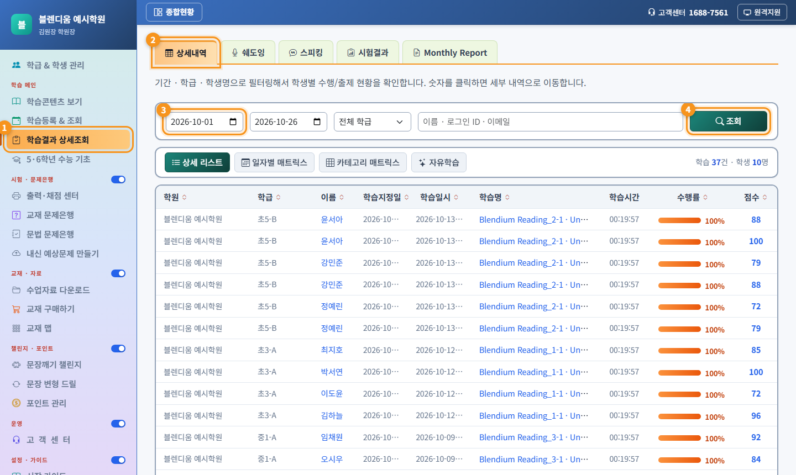796x475 pixels.
Task: Open 학급 & 학생 관리 icon
Action: pos(17,65)
